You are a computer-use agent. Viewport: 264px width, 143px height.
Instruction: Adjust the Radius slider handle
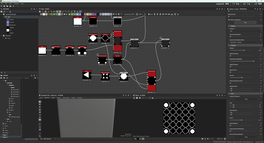[244, 50]
